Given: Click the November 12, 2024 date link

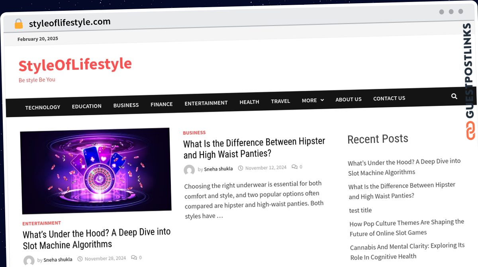Looking at the screenshot, I should pyautogui.click(x=266, y=168).
